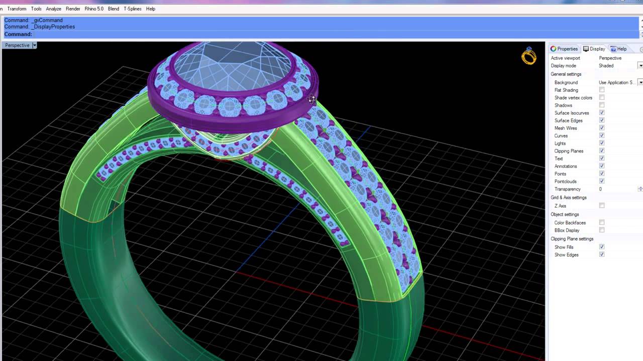Switch to the Properties panel tab
Screen dimensions: 643x361
[x=564, y=49]
